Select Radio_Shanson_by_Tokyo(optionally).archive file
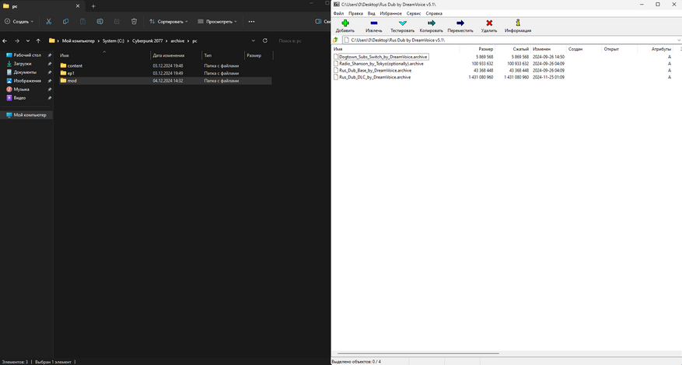Image resolution: width=682 pixels, height=365 pixels. click(x=381, y=64)
